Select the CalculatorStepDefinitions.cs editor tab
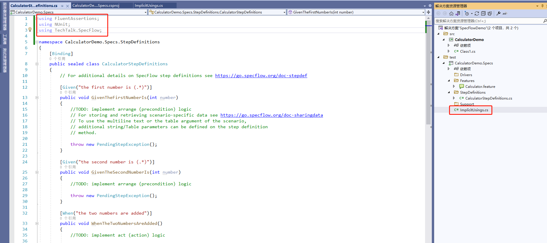This screenshot has height=243, width=547. [x=34, y=6]
